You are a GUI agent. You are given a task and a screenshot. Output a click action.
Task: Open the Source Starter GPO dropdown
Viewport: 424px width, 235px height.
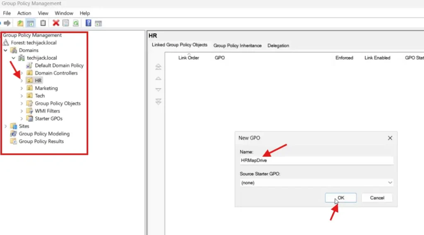(390, 182)
